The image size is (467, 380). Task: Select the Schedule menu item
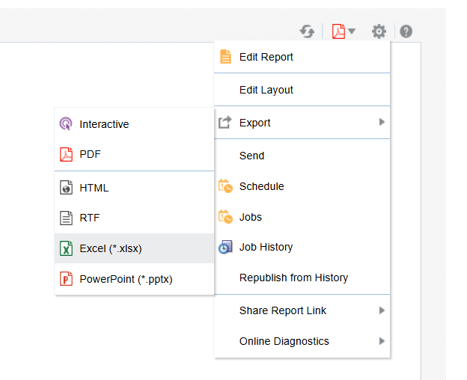(302, 186)
